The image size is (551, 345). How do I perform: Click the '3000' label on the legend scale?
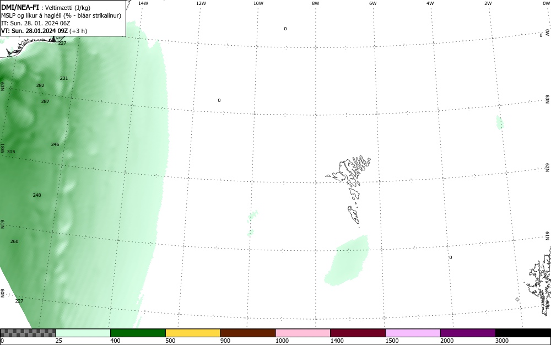[502, 341]
